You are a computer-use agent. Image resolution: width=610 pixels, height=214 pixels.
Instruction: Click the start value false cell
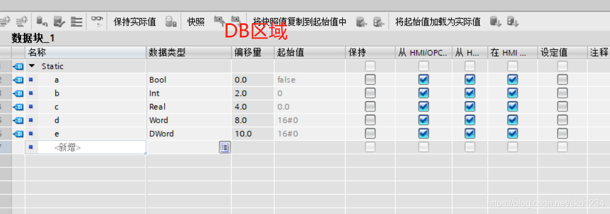310,80
